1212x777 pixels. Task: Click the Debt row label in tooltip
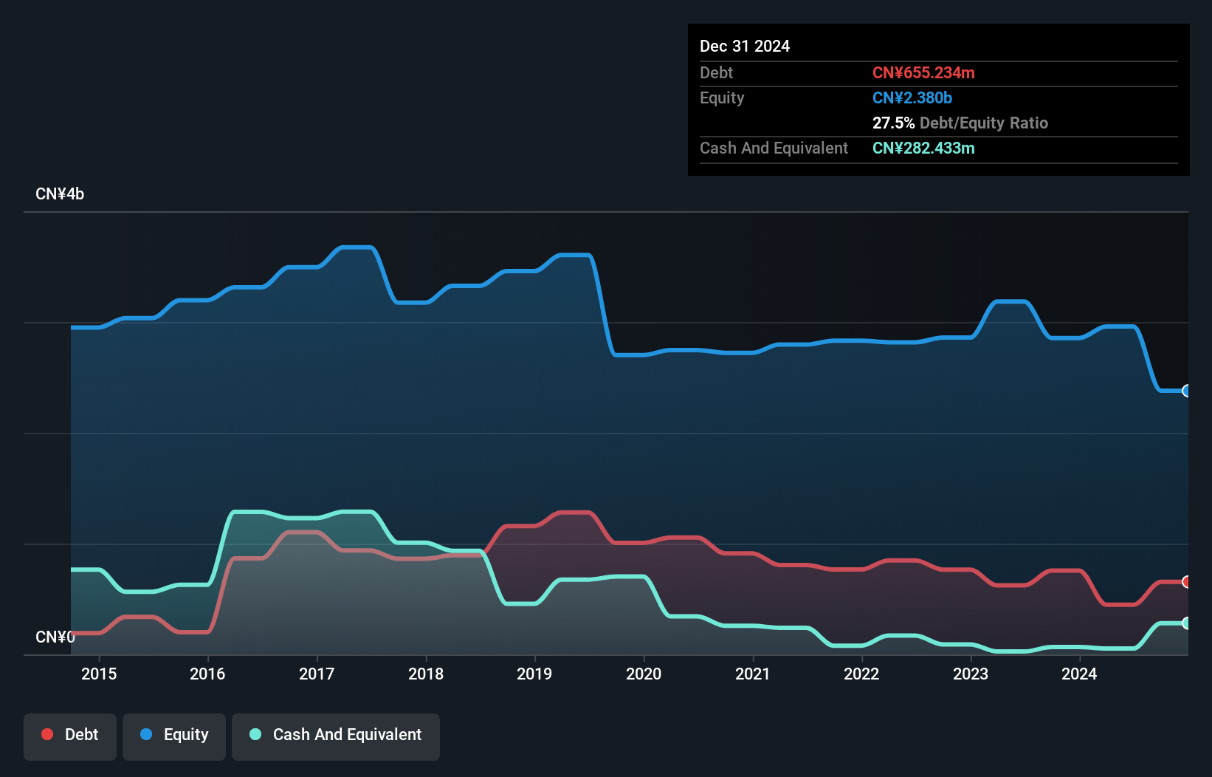716,72
